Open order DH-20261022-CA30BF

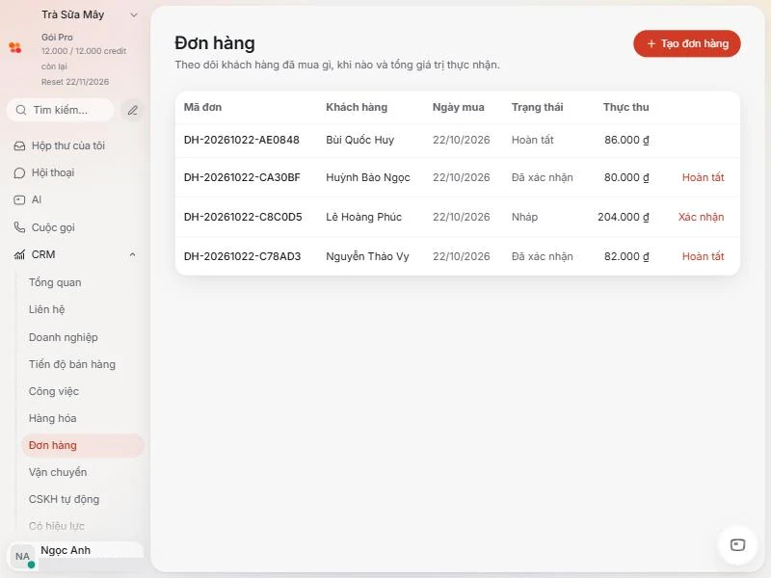pyautogui.click(x=242, y=177)
